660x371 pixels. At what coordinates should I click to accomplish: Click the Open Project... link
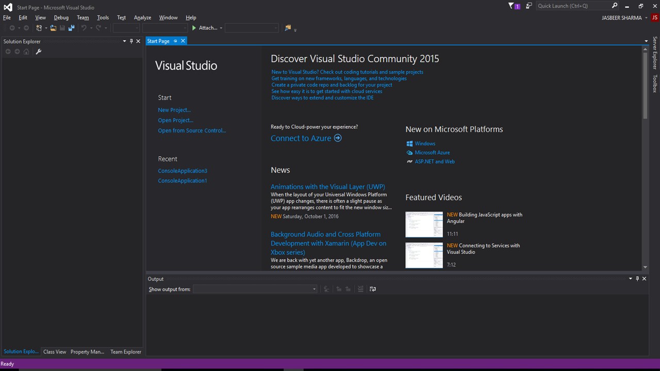click(x=176, y=120)
